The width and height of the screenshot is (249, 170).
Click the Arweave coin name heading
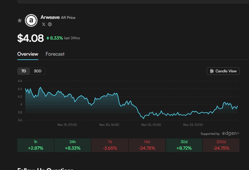coord(50,17)
